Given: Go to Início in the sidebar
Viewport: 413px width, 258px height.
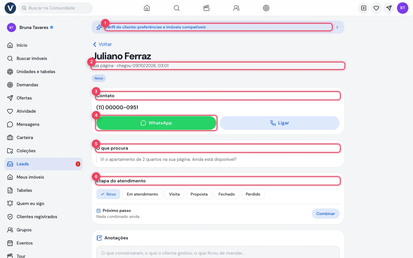Looking at the screenshot, I should tap(44, 45).
